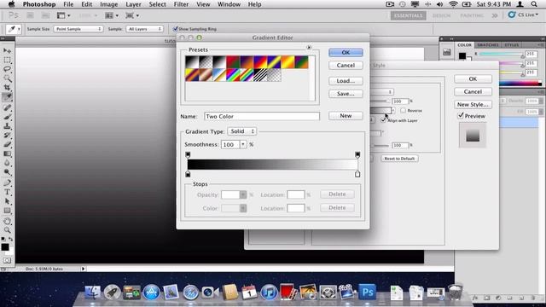Select the Blur tool
The height and width of the screenshot is (307, 546).
(x=7, y=163)
